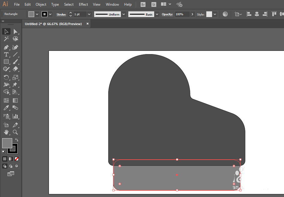The width and height of the screenshot is (284, 197).
Task: Click horizontal align right icon
Action: pyautogui.click(x=265, y=14)
